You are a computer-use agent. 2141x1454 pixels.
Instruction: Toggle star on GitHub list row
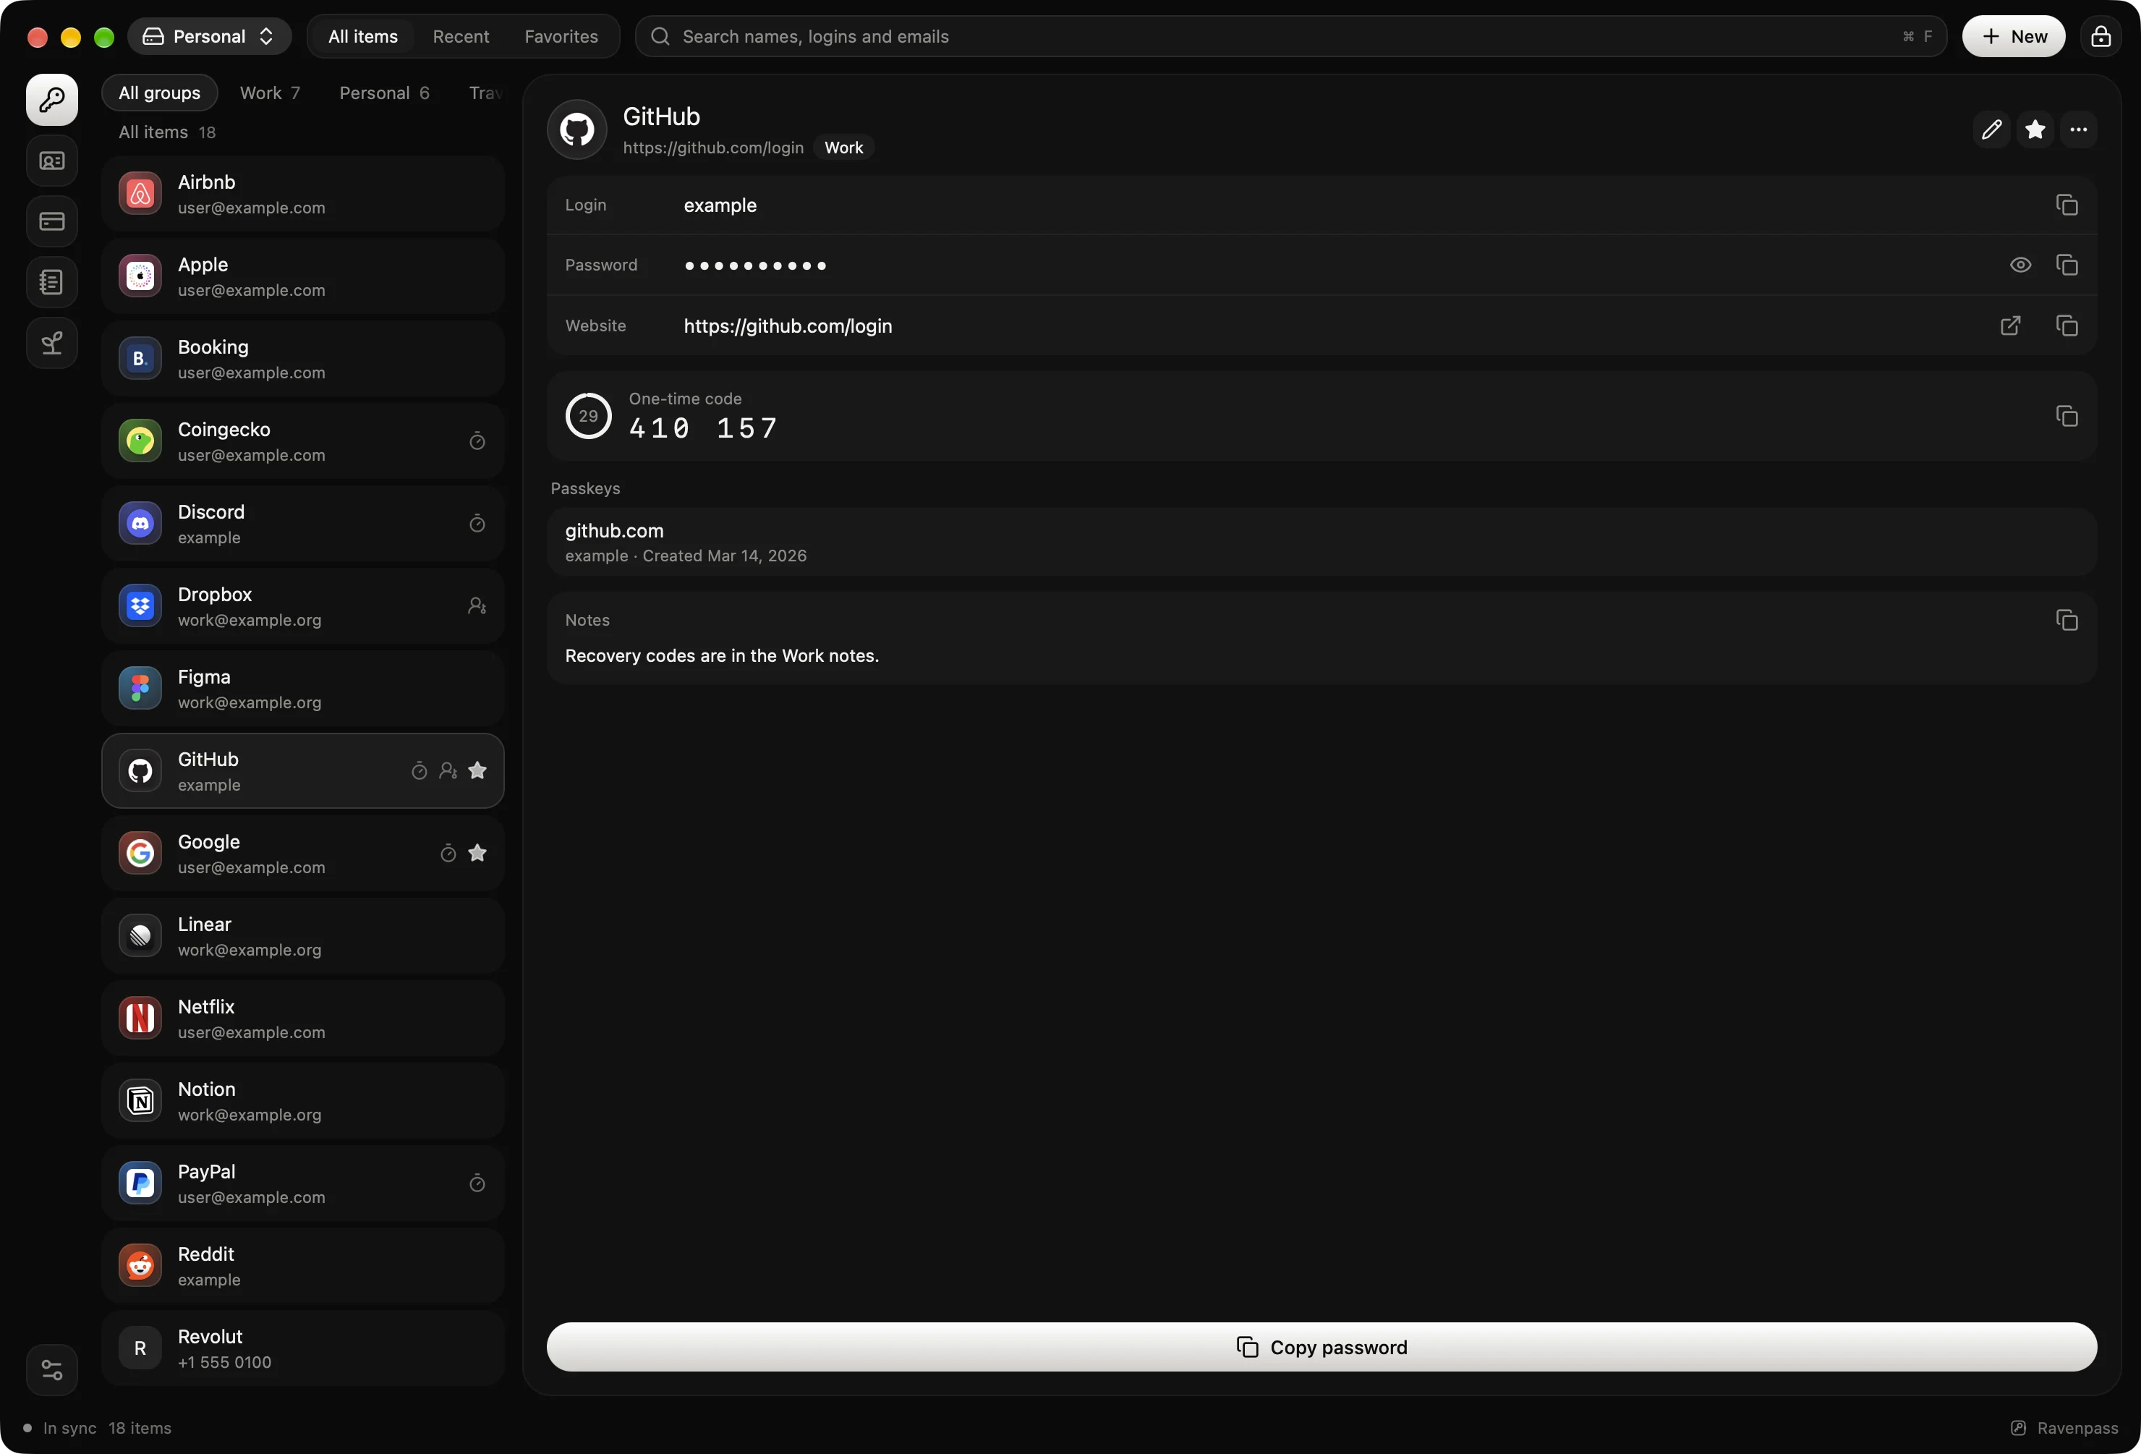[x=477, y=770]
